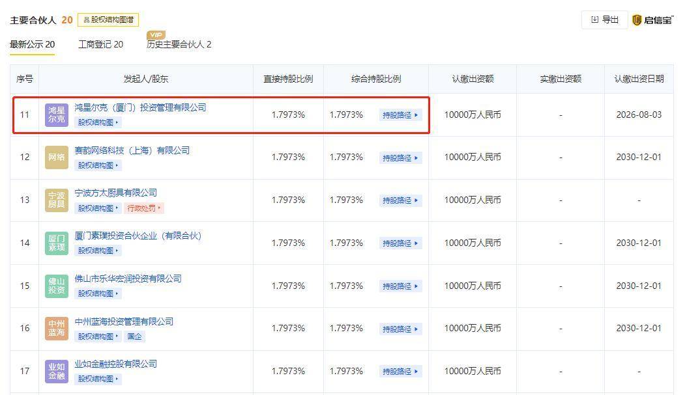Expand 股权结构图 under 赛韵网络科技

(x=98, y=166)
